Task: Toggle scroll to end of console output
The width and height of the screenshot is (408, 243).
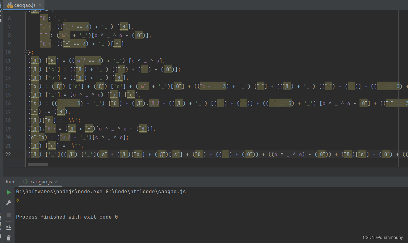Action: tap(9, 228)
